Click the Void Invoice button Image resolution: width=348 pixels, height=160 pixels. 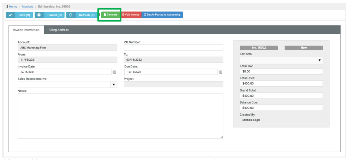[x=131, y=15]
